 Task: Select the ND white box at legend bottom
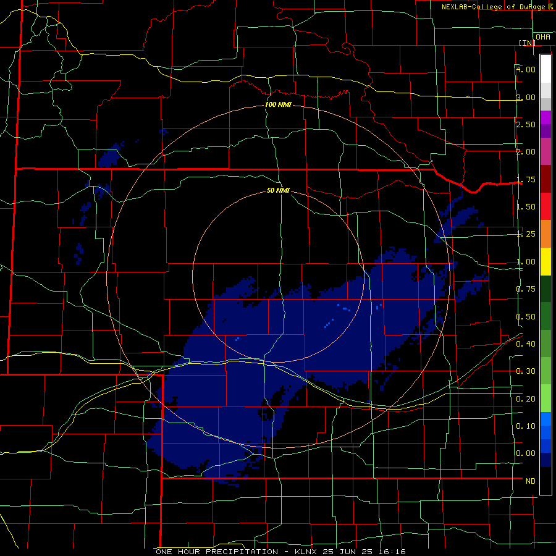[x=545, y=481]
